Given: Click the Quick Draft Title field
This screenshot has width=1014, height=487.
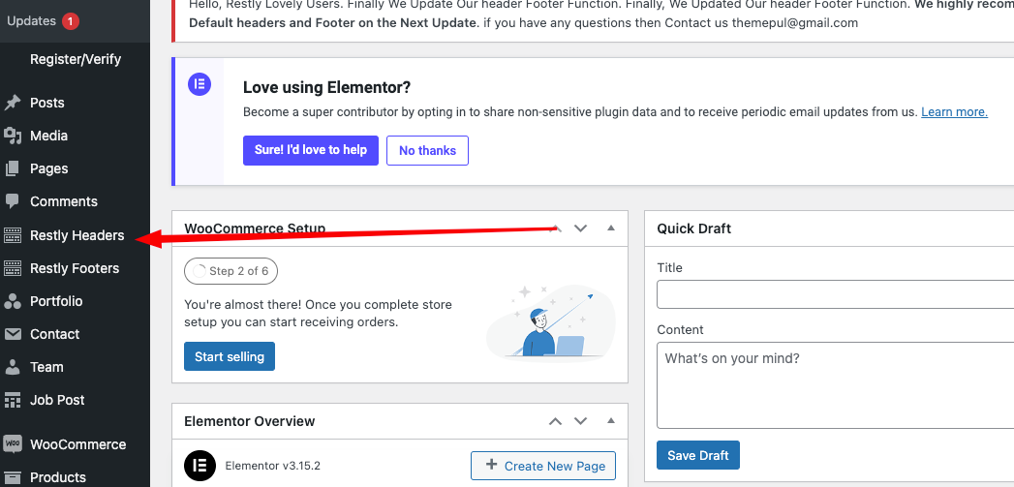Looking at the screenshot, I should click(835, 294).
